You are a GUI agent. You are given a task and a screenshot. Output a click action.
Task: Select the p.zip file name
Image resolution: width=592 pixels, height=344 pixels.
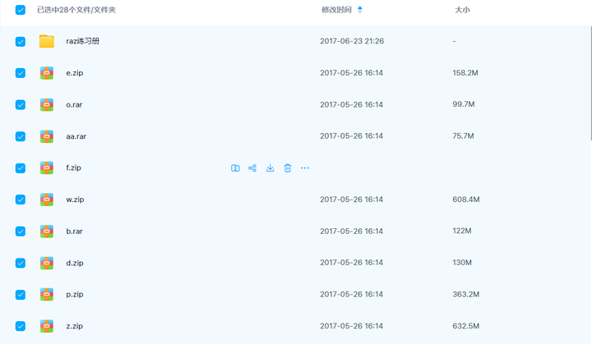pos(75,294)
